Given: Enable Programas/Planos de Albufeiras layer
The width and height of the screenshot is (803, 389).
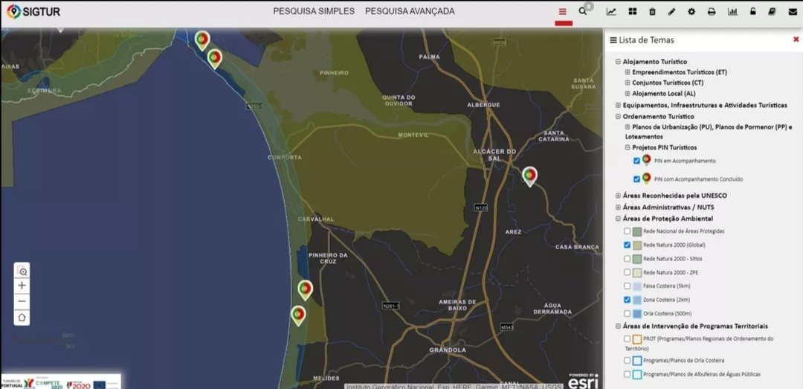Looking at the screenshot, I should coord(627,374).
